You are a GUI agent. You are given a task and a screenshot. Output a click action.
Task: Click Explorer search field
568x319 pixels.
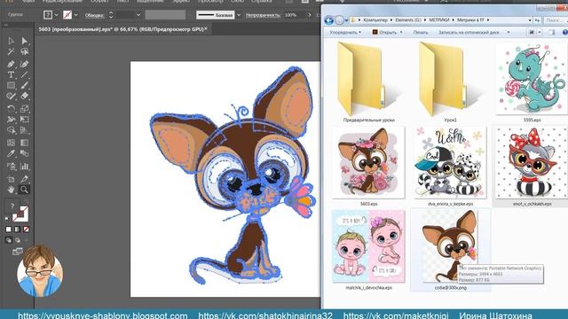(556, 20)
